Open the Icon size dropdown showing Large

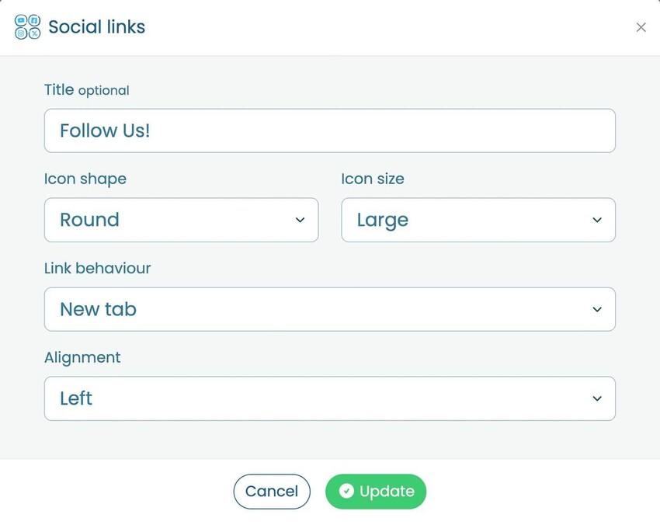478,220
